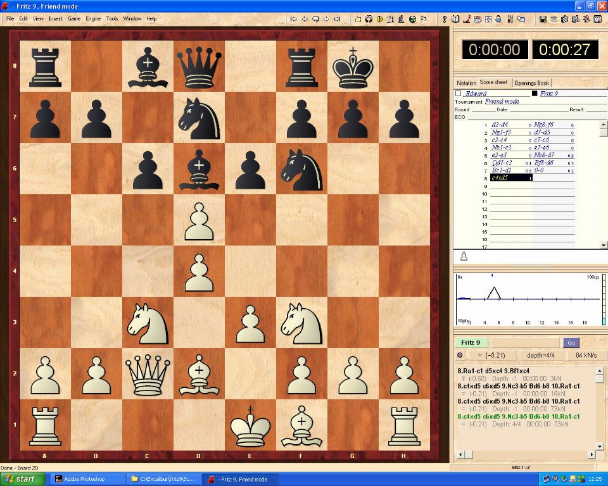
Task: Open the Edit menu
Action: point(23,18)
